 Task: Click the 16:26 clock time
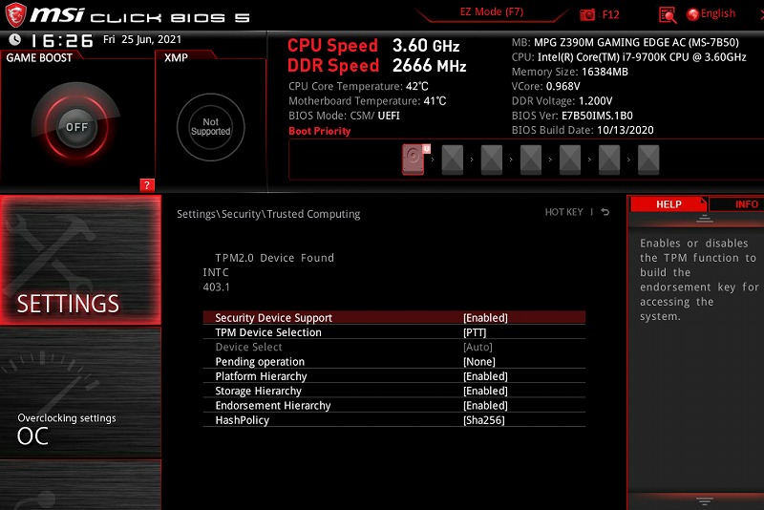pyautogui.click(x=62, y=40)
